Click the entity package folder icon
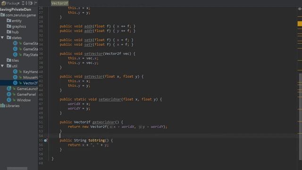 point(9,20)
